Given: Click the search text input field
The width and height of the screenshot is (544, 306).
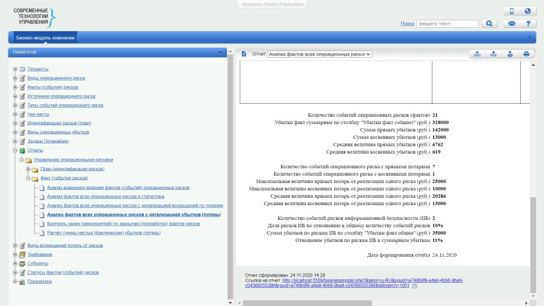Looking at the screenshot, I should point(448,24).
